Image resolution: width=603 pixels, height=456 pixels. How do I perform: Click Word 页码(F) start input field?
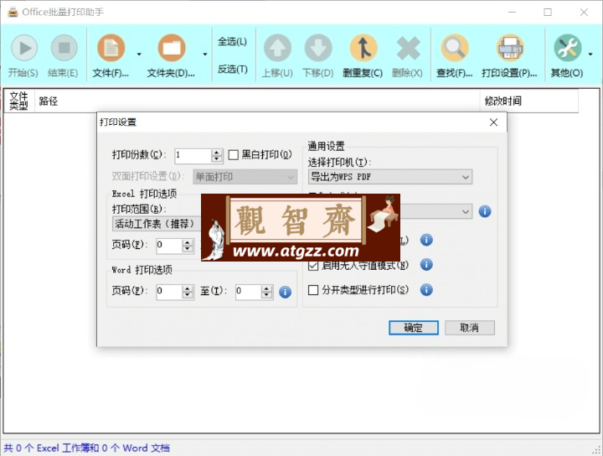(169, 292)
